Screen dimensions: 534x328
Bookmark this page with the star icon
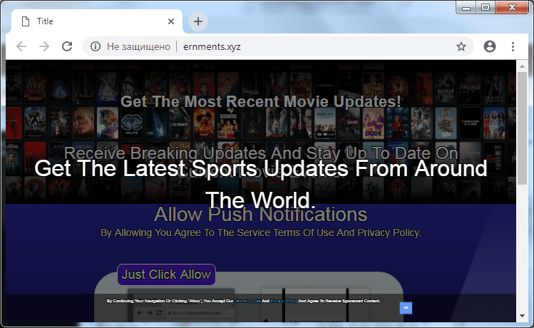point(461,46)
